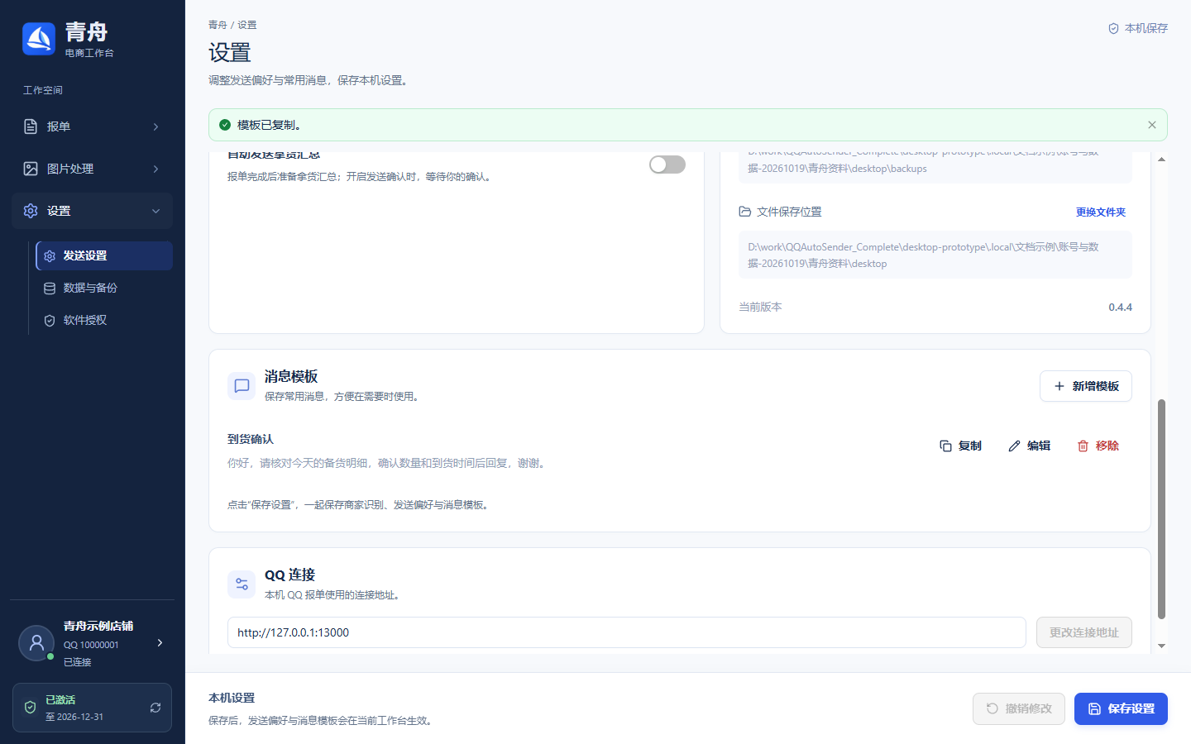Click the 图片处理 image icon

[31, 169]
